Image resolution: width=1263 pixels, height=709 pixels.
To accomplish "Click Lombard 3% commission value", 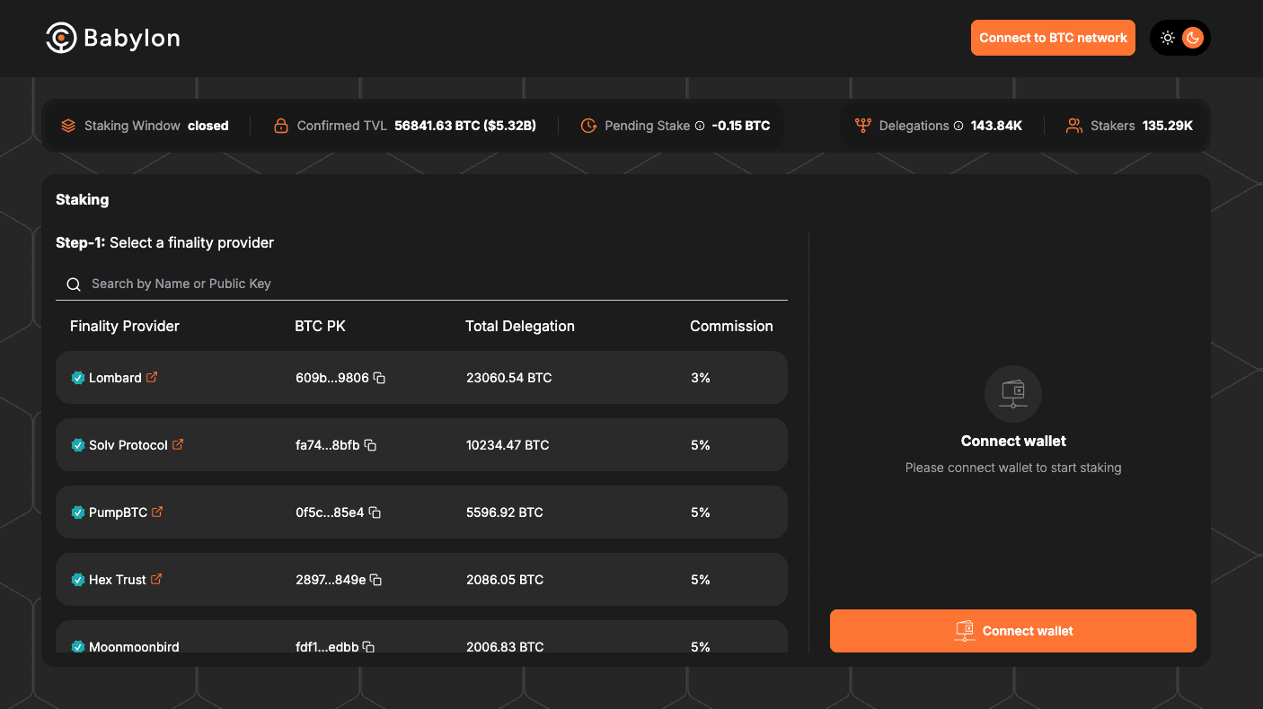I will pos(701,378).
